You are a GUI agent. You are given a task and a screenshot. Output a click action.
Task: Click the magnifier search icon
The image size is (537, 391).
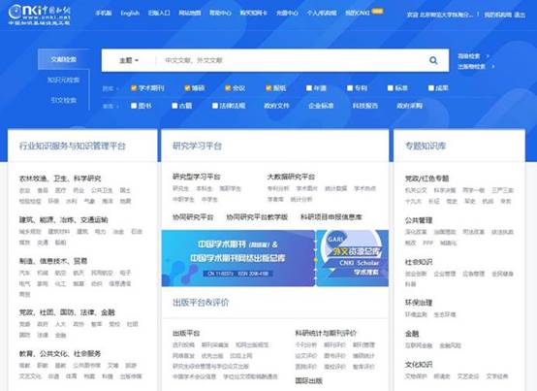[x=433, y=60]
